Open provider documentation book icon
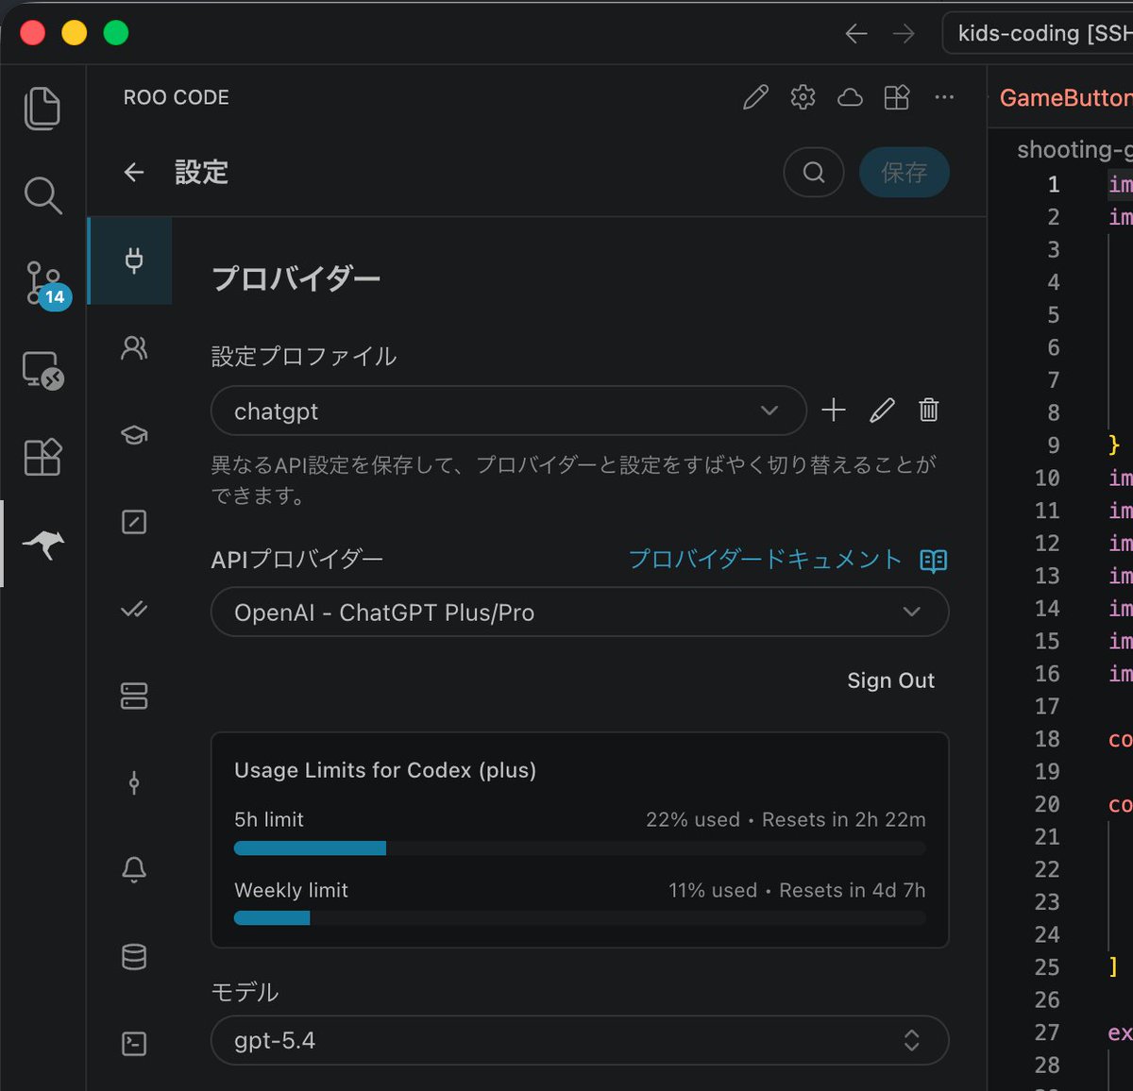The width and height of the screenshot is (1133, 1091). click(x=933, y=561)
